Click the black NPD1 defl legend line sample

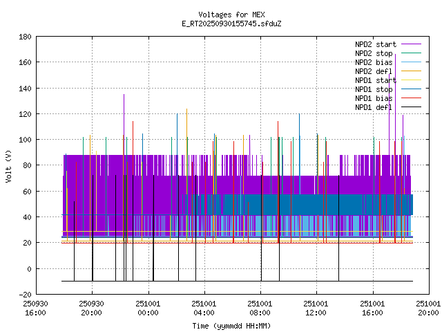tap(411, 107)
